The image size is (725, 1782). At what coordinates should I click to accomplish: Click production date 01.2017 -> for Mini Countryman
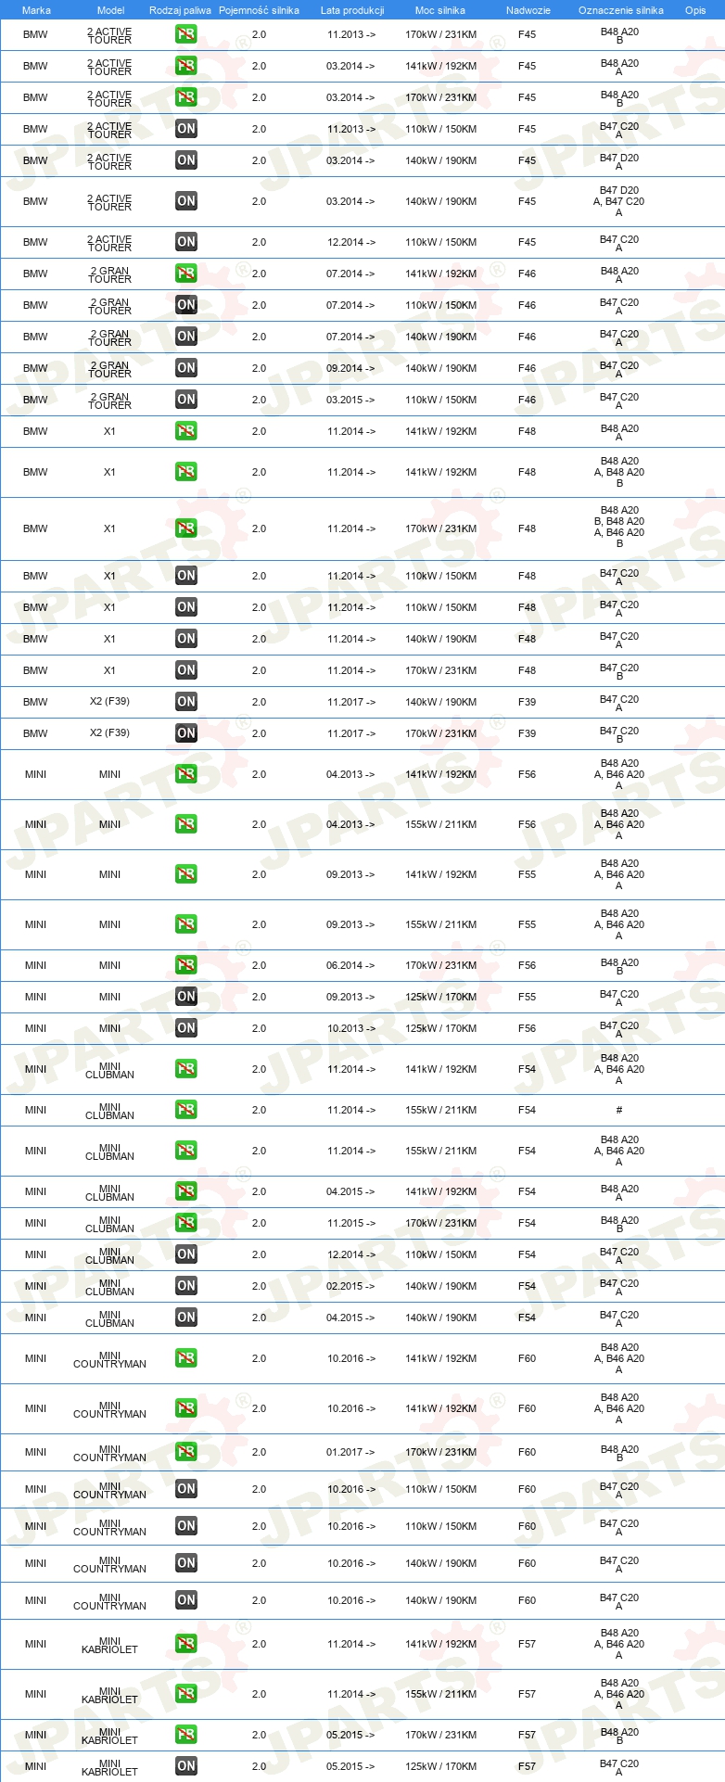point(350,1452)
